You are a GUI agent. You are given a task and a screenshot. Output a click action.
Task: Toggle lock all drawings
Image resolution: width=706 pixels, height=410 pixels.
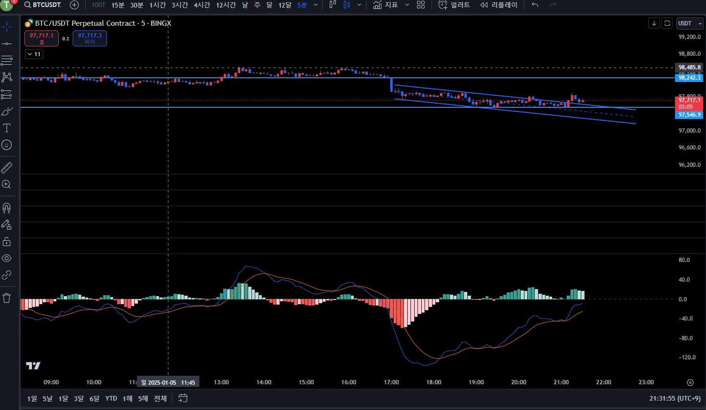pyautogui.click(x=7, y=241)
